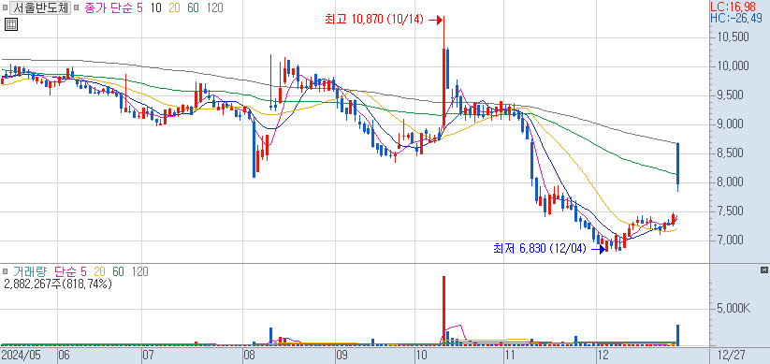The image size is (770, 364).
Task: Select the gray 120 volume average label
Action: [x=140, y=271]
